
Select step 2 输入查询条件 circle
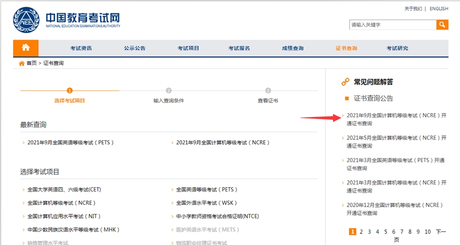click(x=169, y=90)
